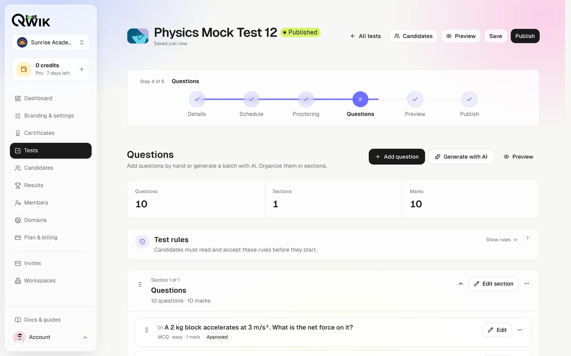Image resolution: width=571 pixels, height=356 pixels.
Task: Open Workspaces page
Action: coord(51,281)
